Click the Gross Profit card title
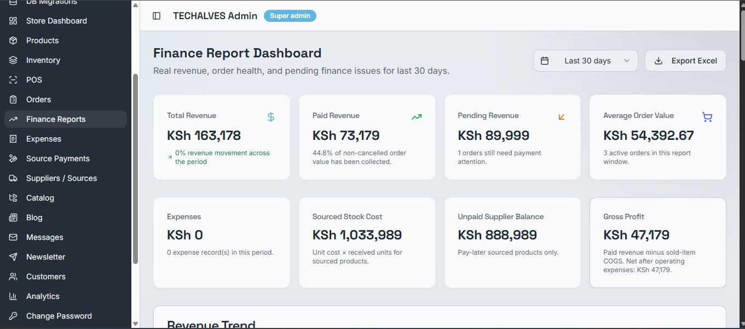Screen dimensions: 745x329 pos(624,216)
